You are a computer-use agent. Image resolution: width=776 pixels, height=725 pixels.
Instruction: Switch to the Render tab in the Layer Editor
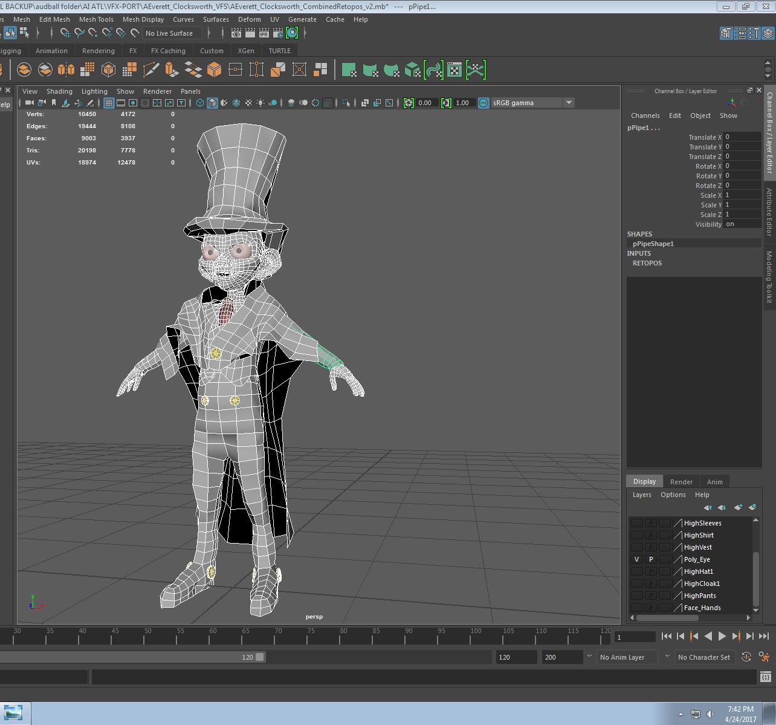point(681,481)
